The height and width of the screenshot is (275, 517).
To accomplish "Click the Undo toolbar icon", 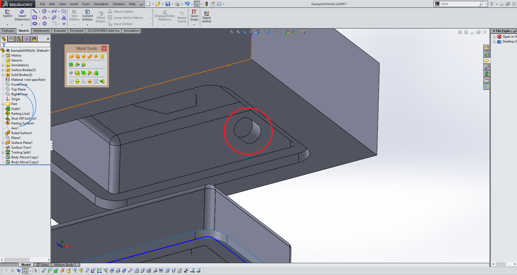I will coord(187,4).
